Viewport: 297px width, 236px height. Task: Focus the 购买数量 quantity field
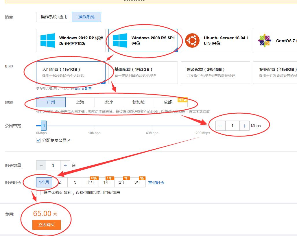point(53,165)
